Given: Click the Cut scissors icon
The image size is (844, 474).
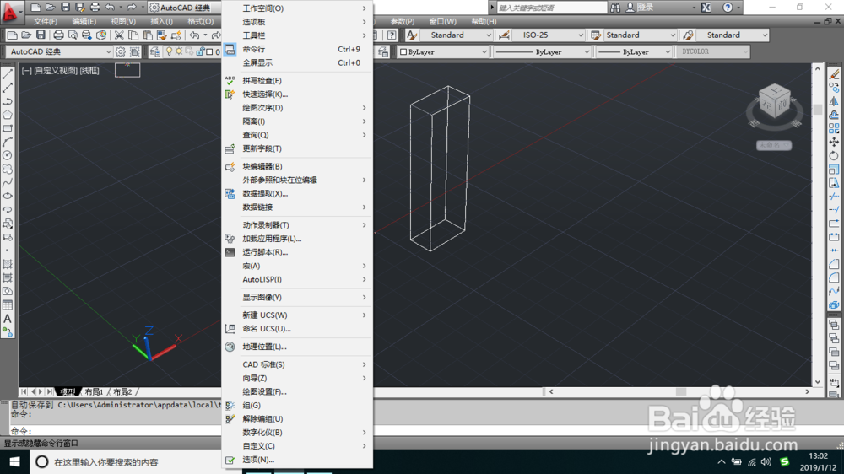Looking at the screenshot, I should click(119, 35).
